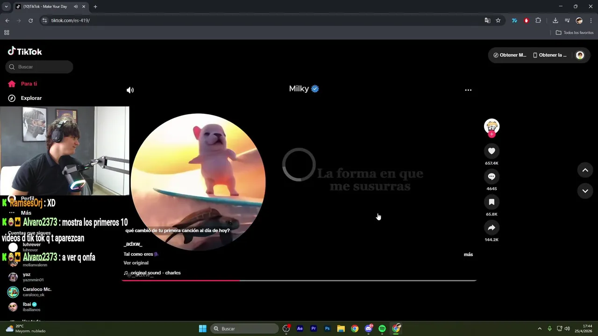Open the media controls icon in toolbar
This screenshot has width=598, height=336.
[567, 21]
